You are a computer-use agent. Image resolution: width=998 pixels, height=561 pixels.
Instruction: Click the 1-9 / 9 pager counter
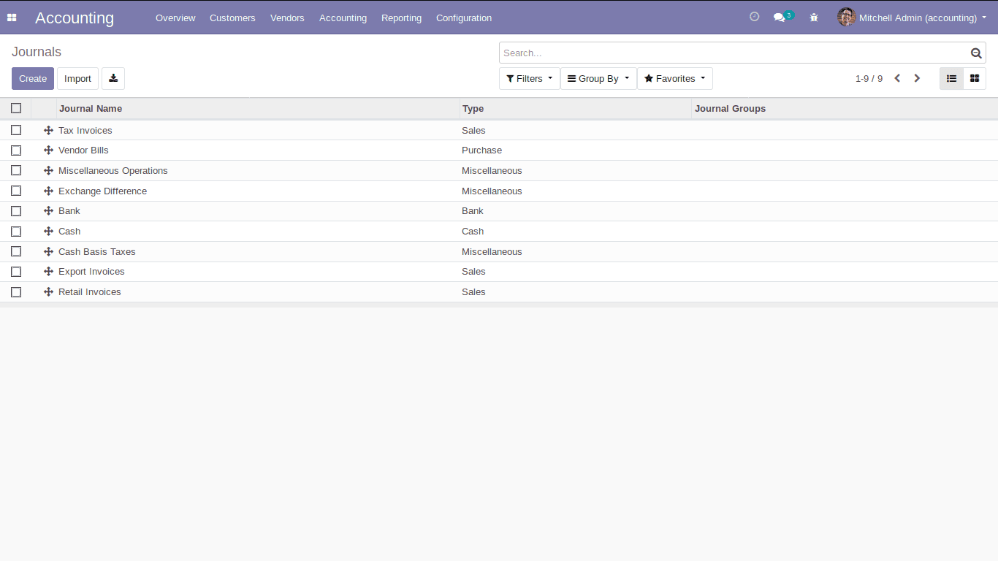(869, 78)
